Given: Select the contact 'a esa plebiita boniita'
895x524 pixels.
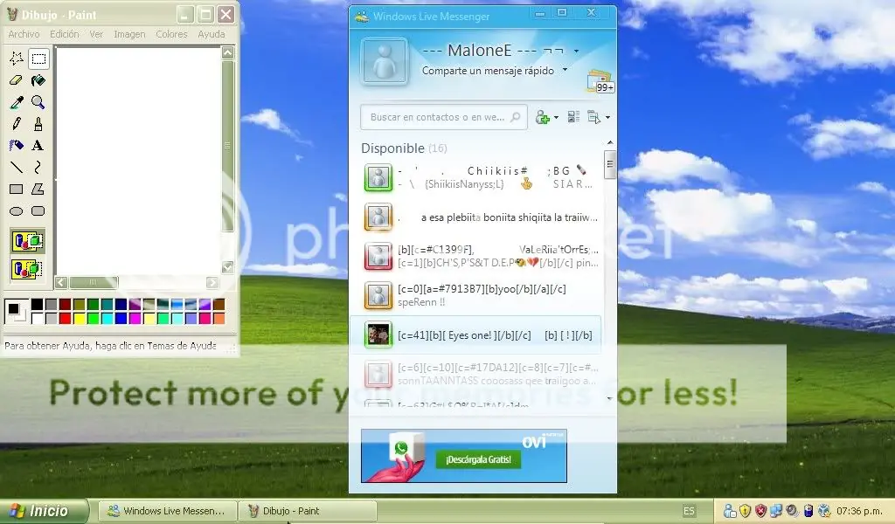Looking at the screenshot, I should (x=481, y=217).
